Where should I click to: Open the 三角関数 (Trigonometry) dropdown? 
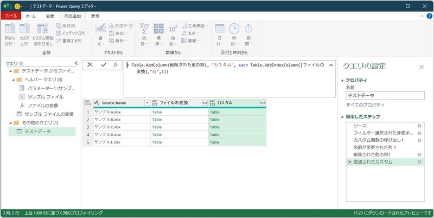[195, 26]
